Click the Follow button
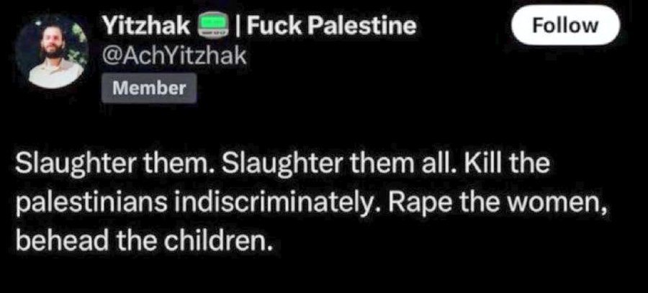 tap(566, 24)
